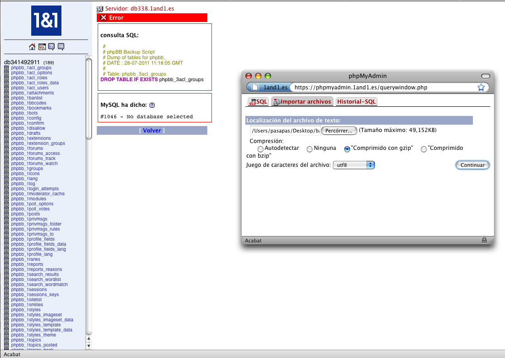
Task: Click the help icon beside MySQL ha dicho
Action: [x=152, y=105]
